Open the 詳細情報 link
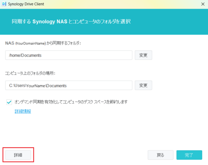The width and height of the screenshot is (208, 165). point(23,111)
